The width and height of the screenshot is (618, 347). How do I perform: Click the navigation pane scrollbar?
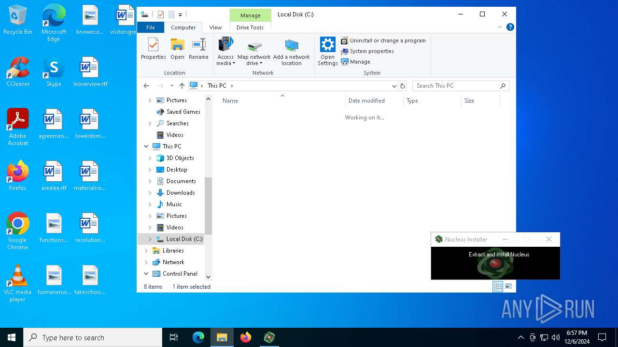(x=209, y=206)
